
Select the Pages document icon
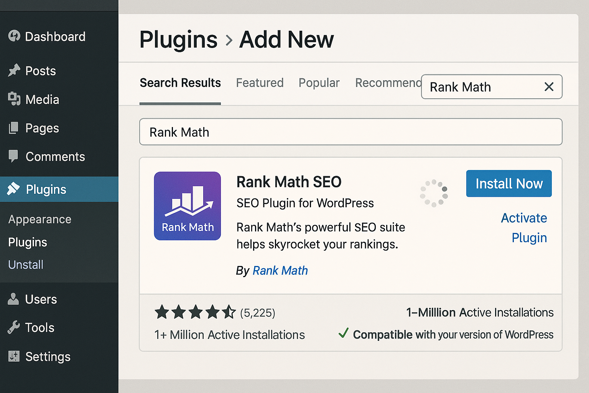click(x=13, y=128)
